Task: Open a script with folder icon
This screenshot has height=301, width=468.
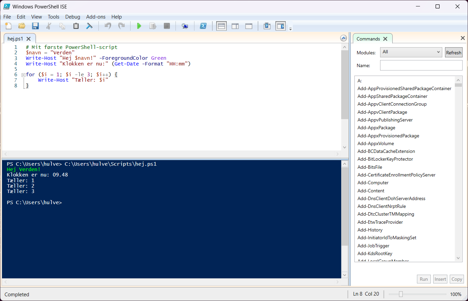Action: (x=22, y=26)
